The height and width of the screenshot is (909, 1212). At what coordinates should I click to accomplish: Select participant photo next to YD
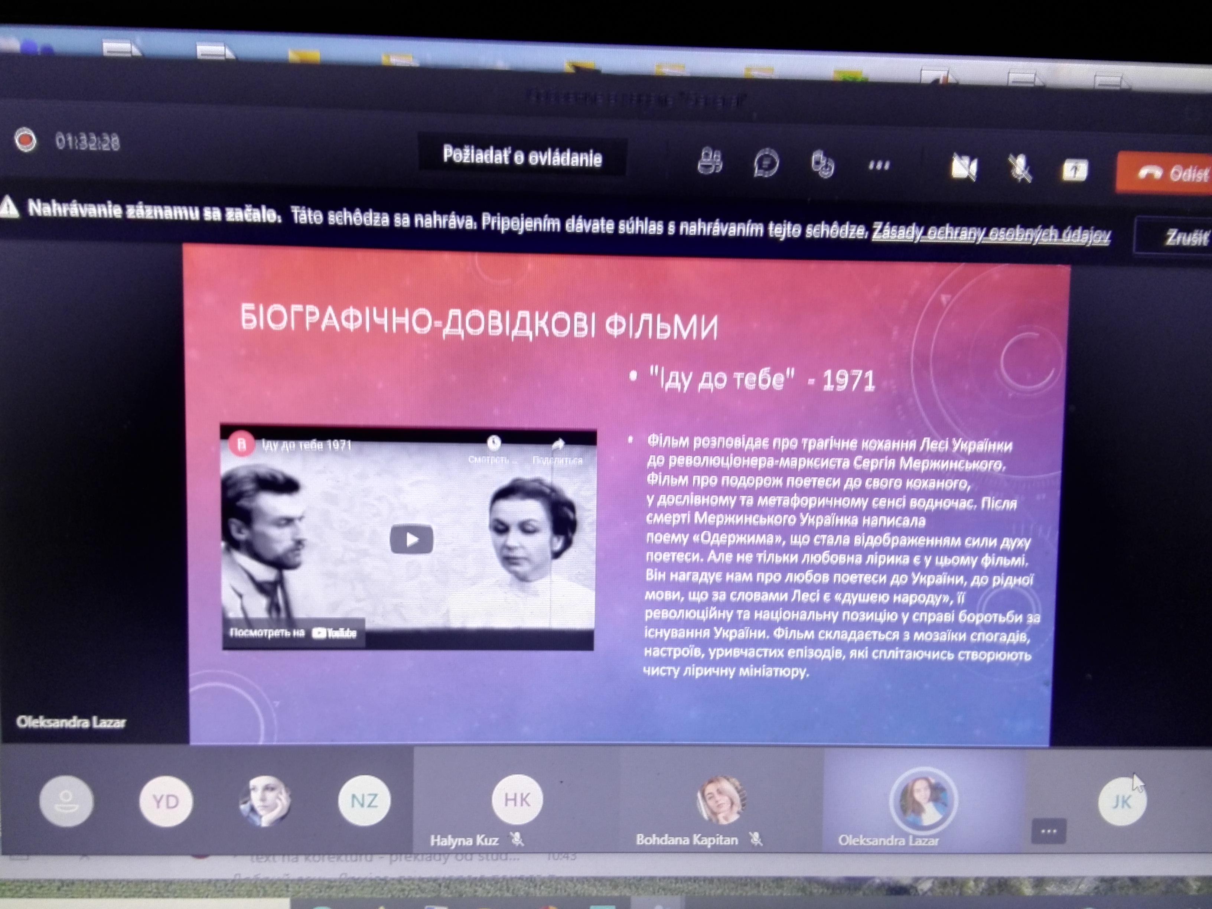click(265, 801)
